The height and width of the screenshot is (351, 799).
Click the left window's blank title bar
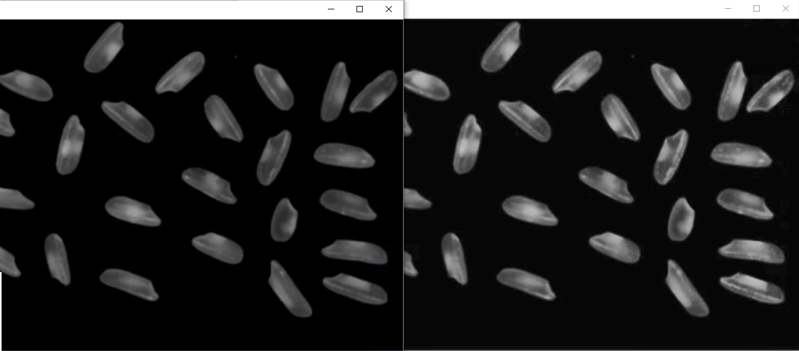click(157, 9)
